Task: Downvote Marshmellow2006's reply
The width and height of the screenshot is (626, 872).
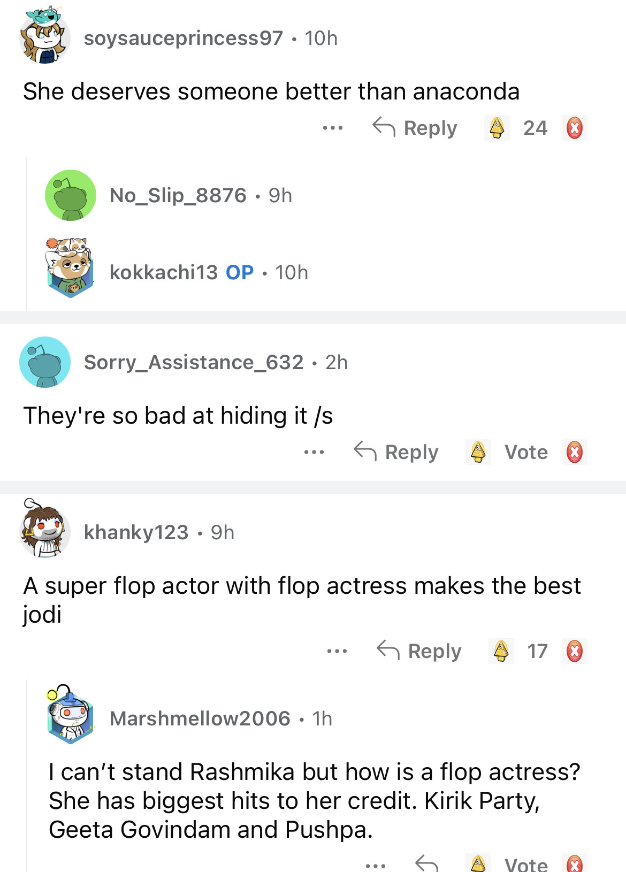Action: (574, 863)
